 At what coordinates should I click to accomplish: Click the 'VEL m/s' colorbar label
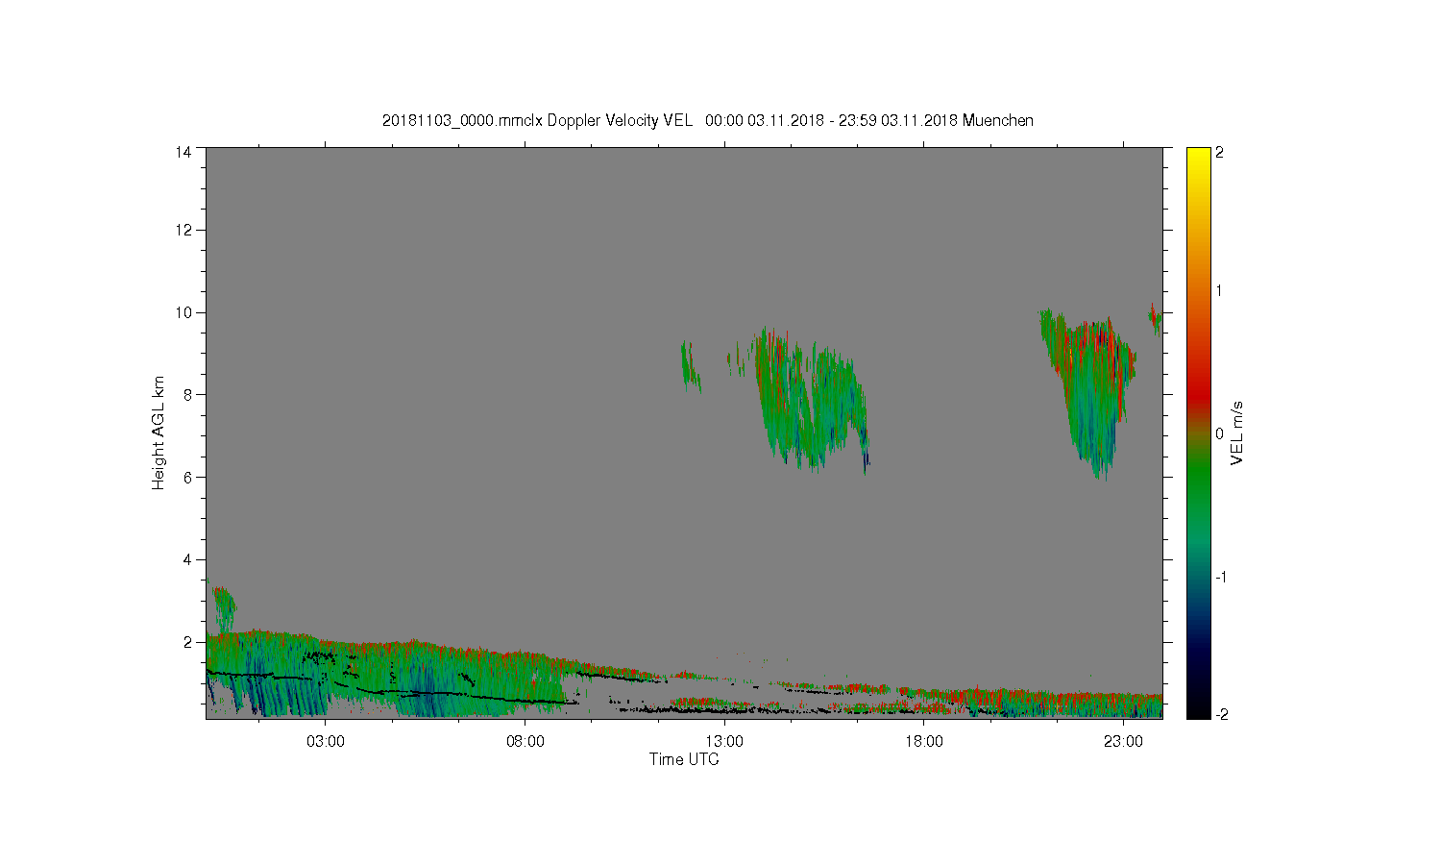(1237, 433)
